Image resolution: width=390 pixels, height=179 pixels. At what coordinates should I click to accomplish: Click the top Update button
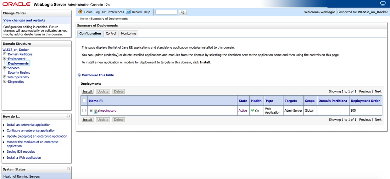point(103,91)
